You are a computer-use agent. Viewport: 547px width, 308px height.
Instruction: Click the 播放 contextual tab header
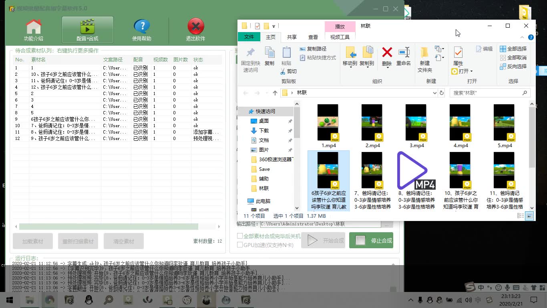(340, 26)
